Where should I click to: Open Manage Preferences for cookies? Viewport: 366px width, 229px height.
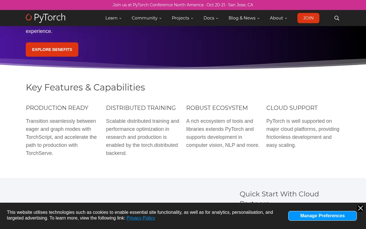coord(323,216)
